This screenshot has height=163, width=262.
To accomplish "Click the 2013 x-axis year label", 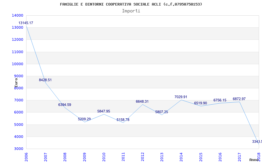I will [162, 157].
